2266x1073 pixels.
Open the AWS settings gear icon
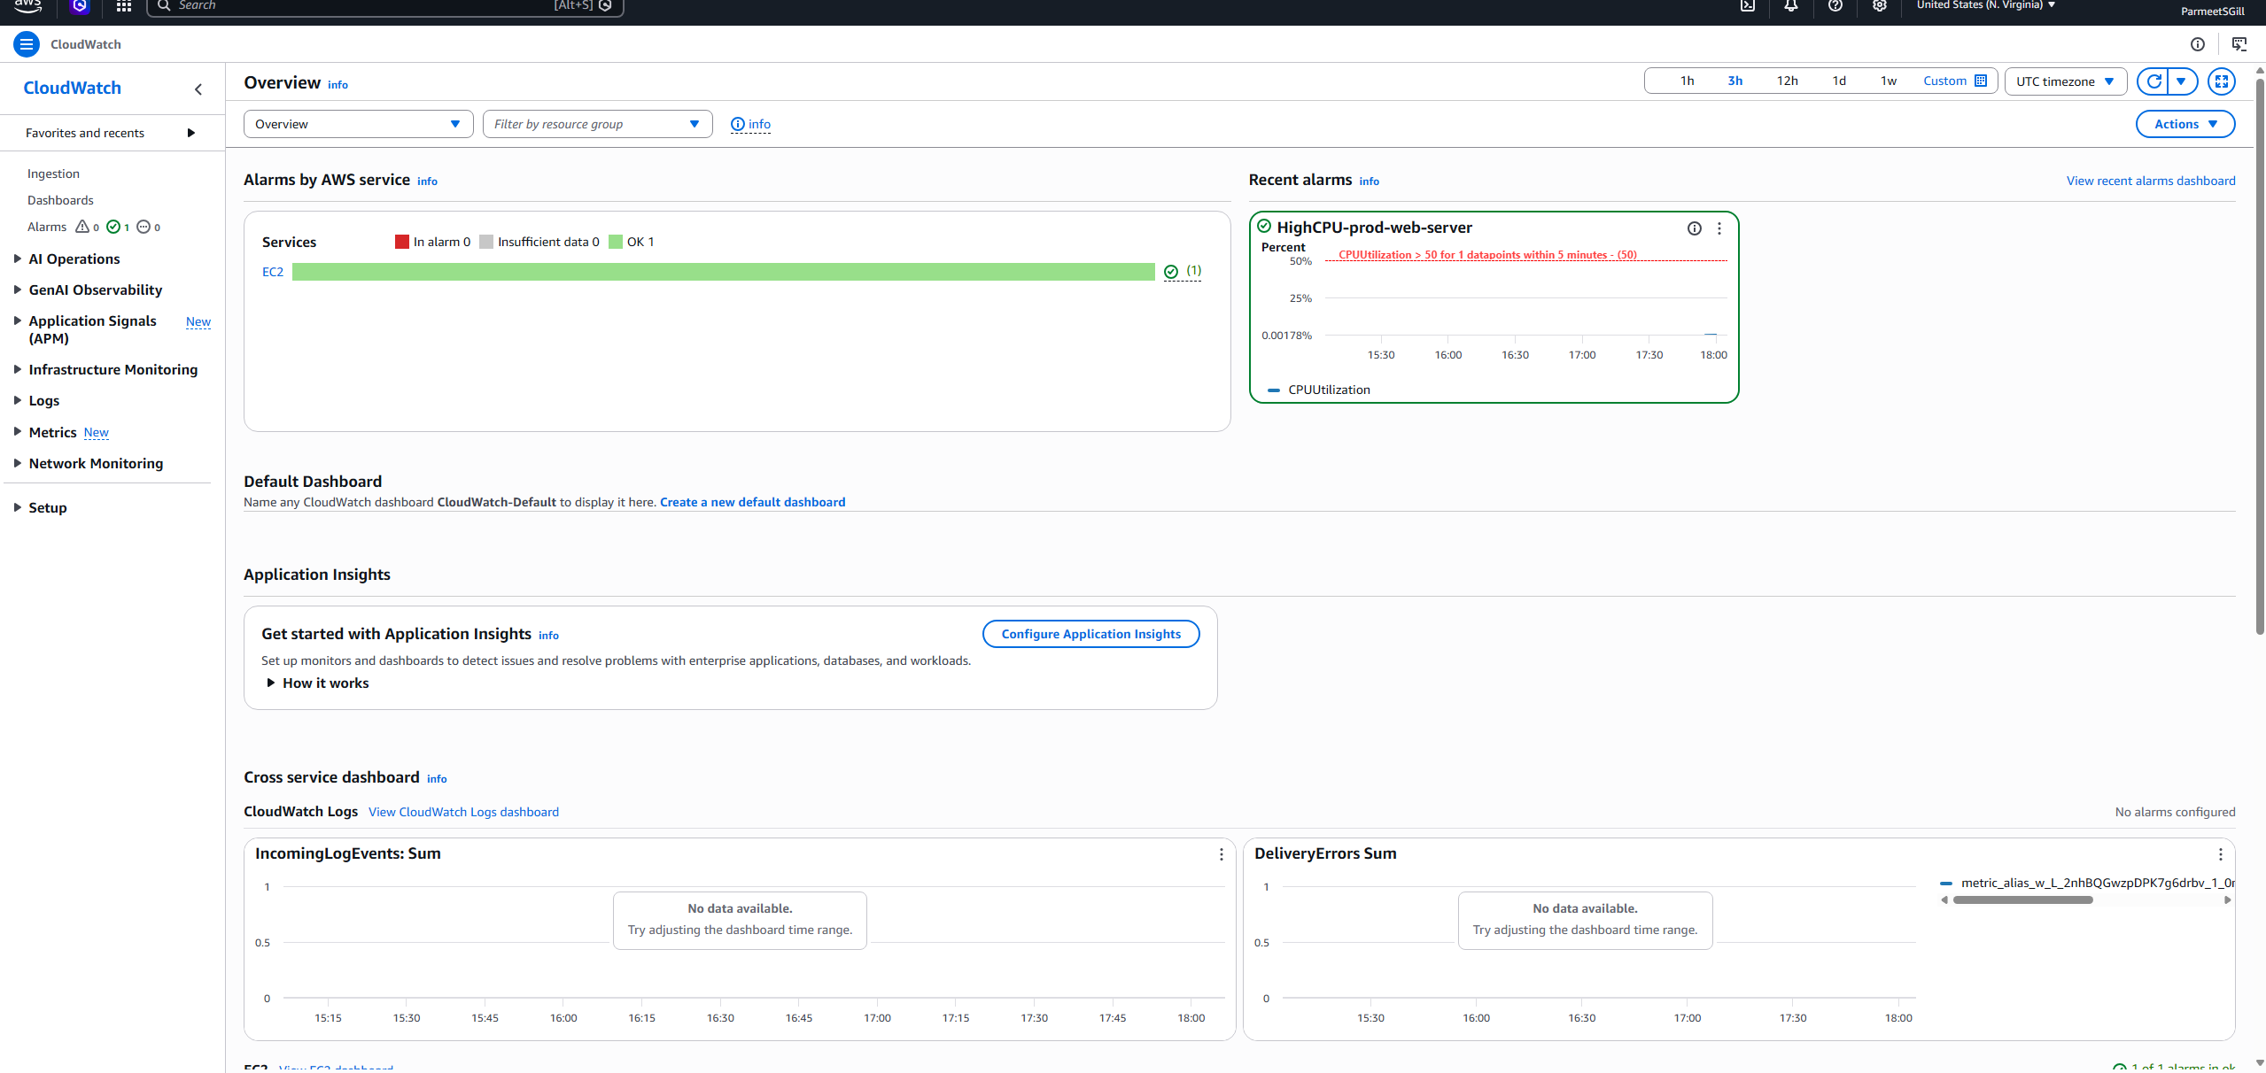1880,6
